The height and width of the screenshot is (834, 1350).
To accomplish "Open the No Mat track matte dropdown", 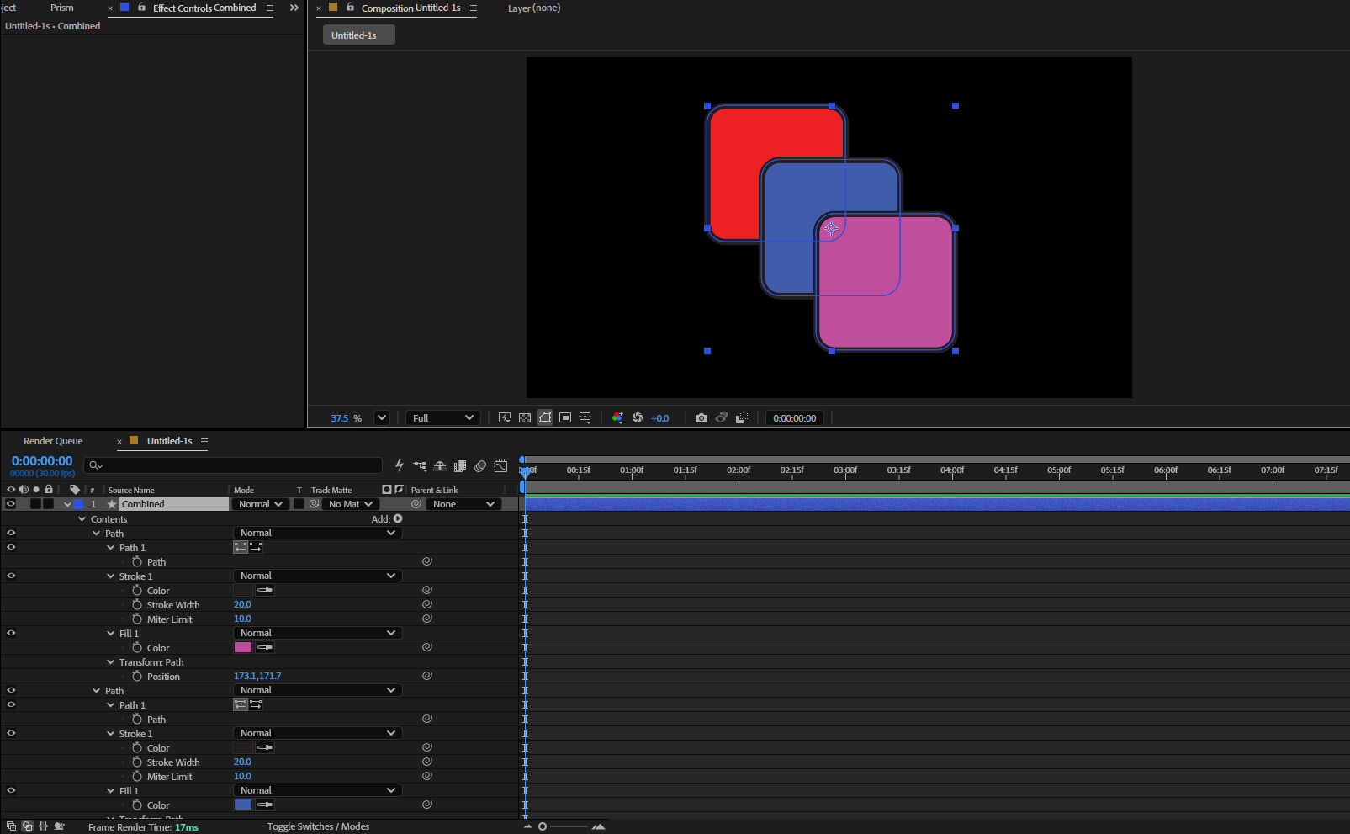I will [x=350, y=504].
